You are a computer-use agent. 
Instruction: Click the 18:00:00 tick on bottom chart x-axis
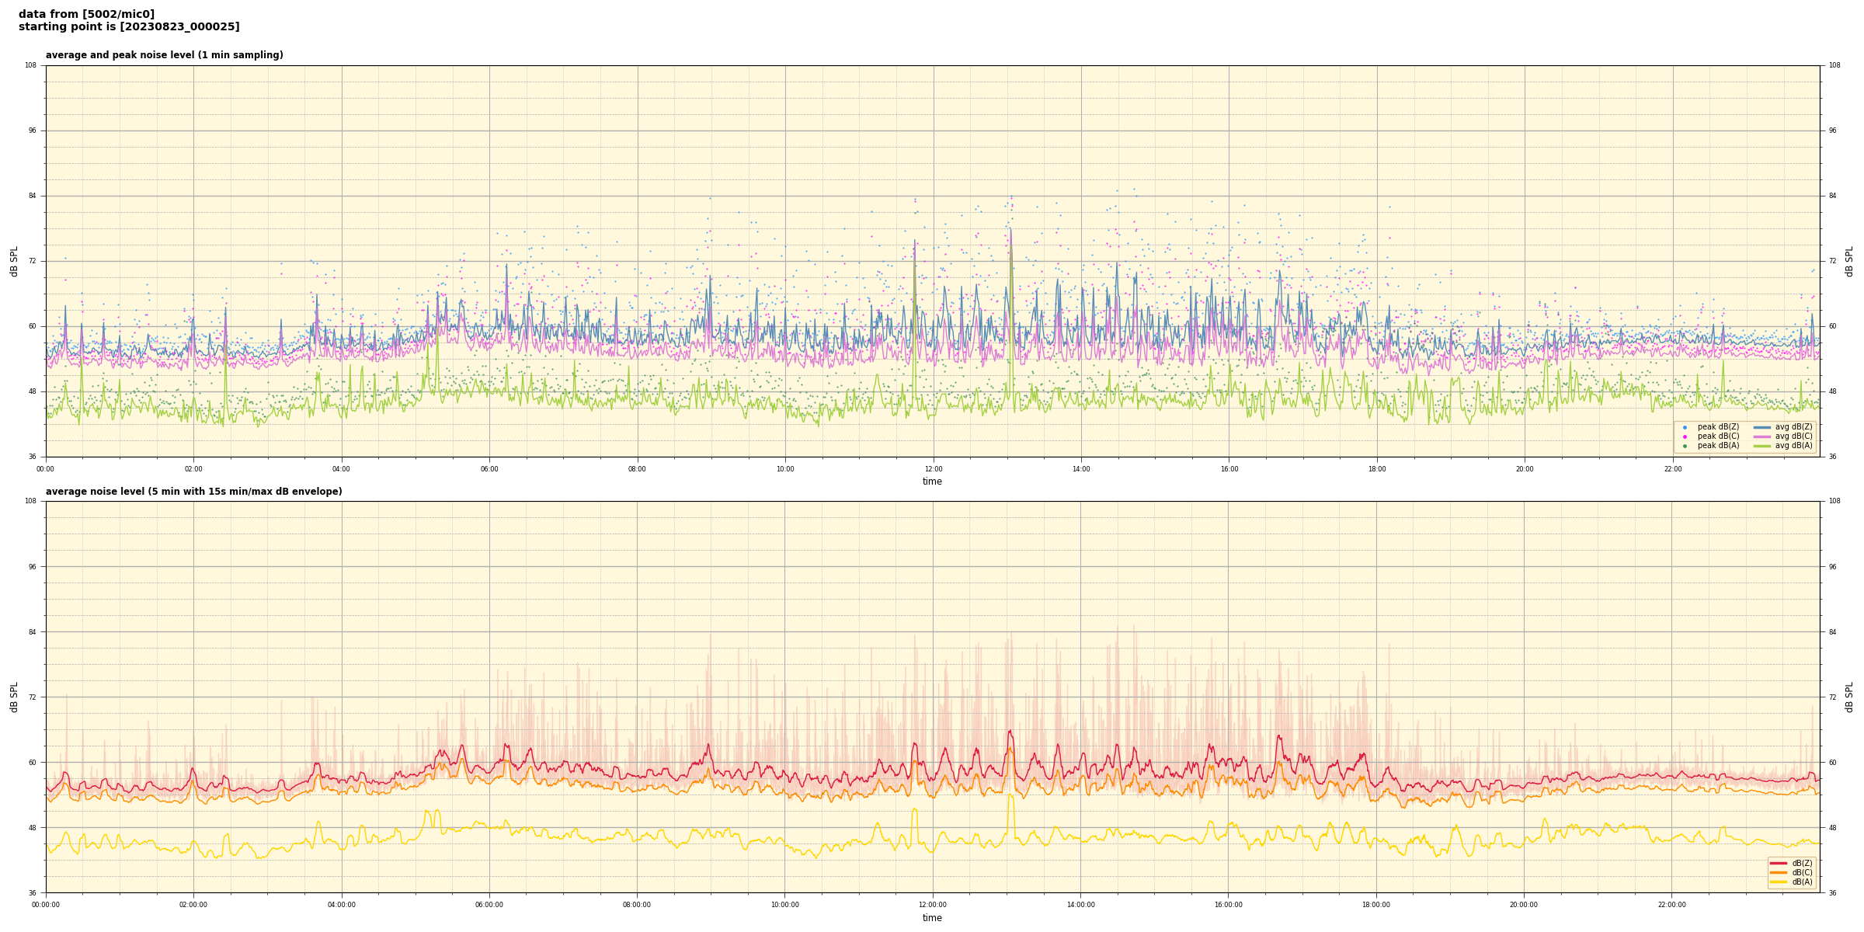click(1376, 905)
